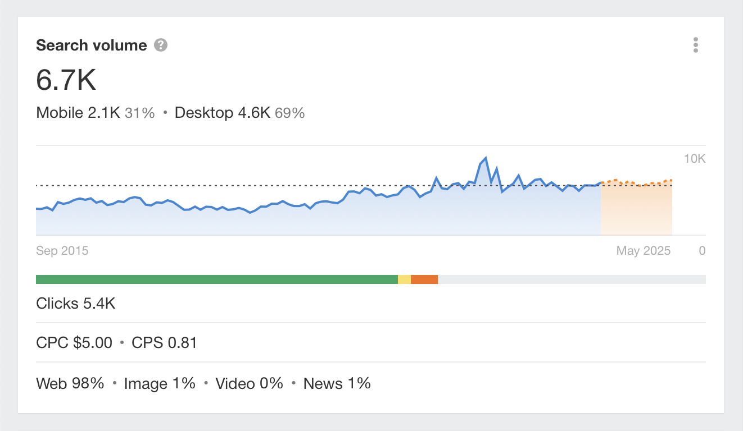The height and width of the screenshot is (431, 743).
Task: Expand options via the vertical dots menu
Action: coord(695,45)
